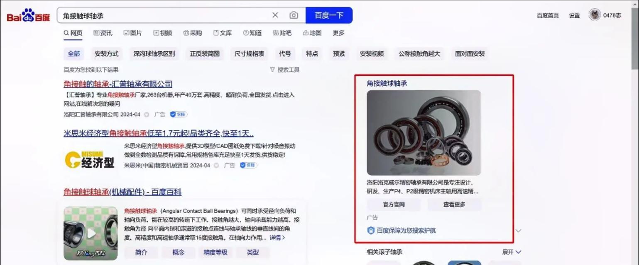Click the MISUMI 经济型 logo thumbnail
The width and height of the screenshot is (639, 265).
click(90, 159)
